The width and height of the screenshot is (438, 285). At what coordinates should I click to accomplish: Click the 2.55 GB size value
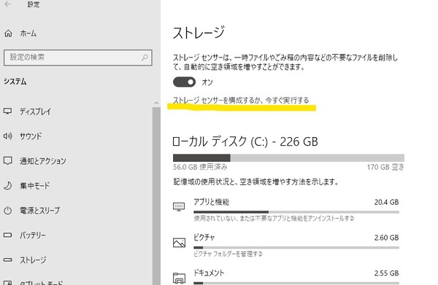[x=387, y=273]
